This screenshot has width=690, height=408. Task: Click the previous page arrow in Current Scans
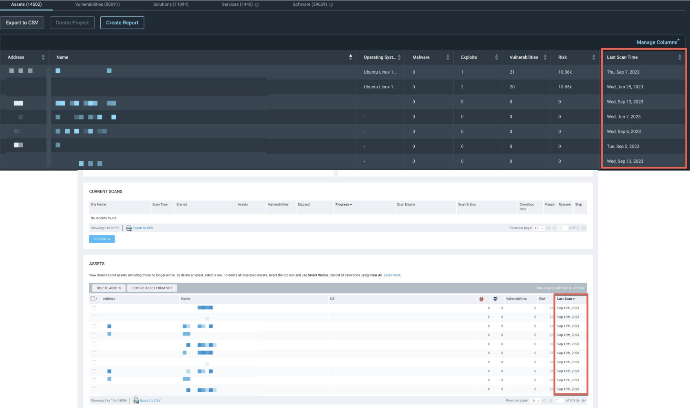click(554, 228)
